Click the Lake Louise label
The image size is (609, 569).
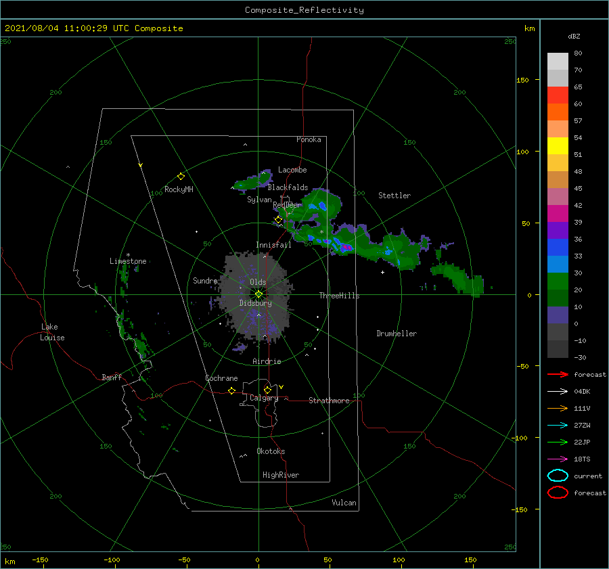pyautogui.click(x=52, y=332)
